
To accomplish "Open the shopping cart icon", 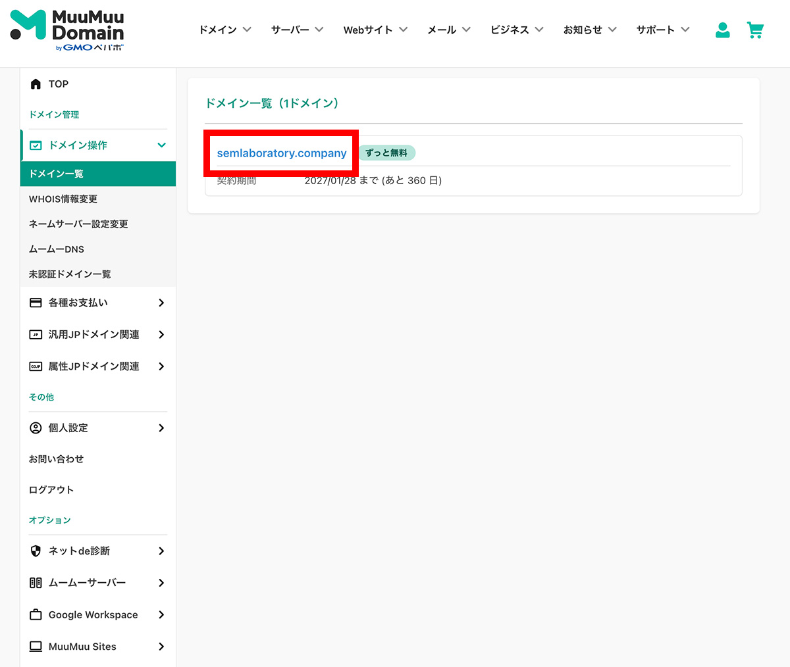I will click(755, 30).
